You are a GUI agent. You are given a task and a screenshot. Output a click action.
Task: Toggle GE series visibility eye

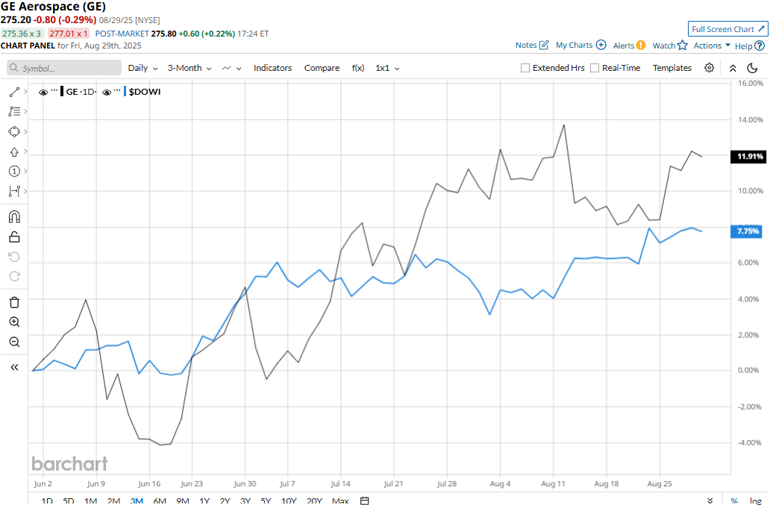[43, 92]
